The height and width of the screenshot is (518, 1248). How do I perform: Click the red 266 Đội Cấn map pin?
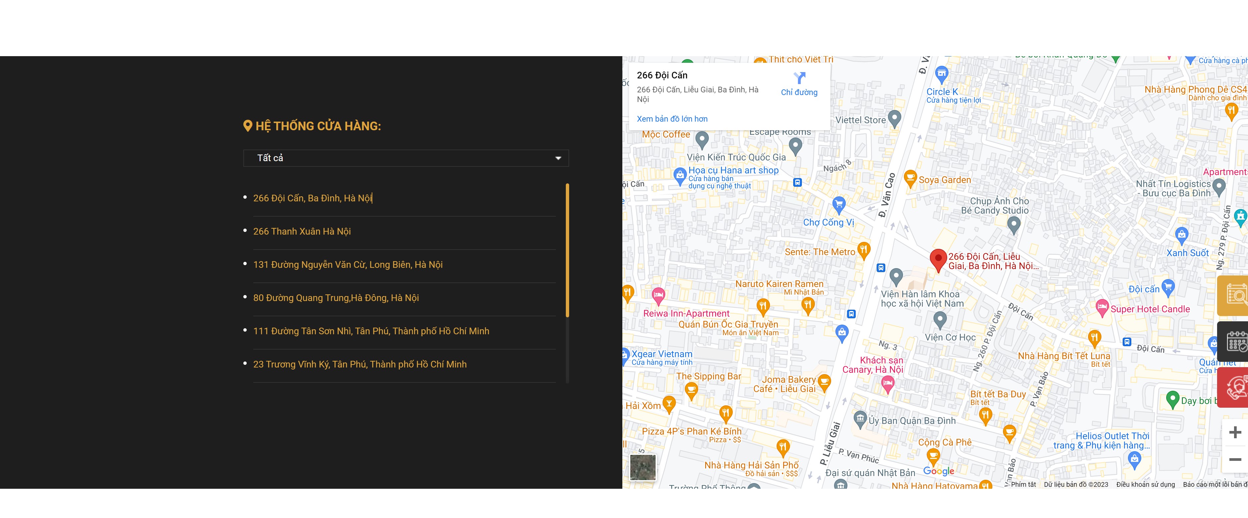click(x=938, y=259)
